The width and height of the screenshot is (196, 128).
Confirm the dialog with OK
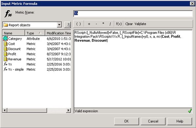(x=127, y=121)
